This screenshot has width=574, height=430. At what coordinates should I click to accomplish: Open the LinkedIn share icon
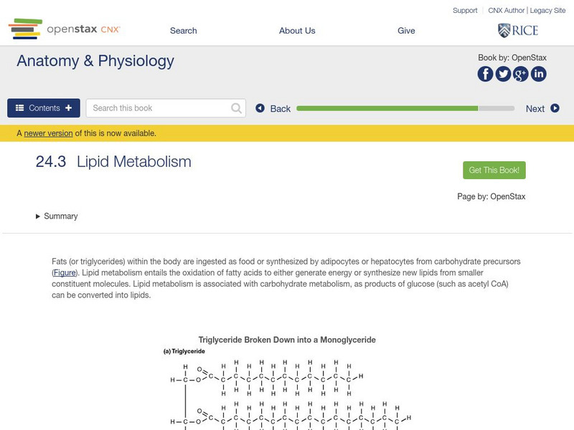click(x=539, y=72)
